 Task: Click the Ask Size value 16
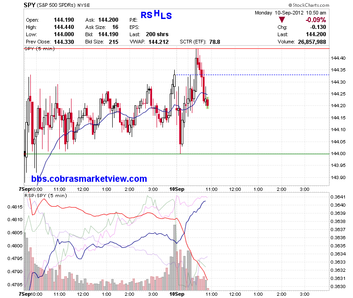[x=115, y=27]
